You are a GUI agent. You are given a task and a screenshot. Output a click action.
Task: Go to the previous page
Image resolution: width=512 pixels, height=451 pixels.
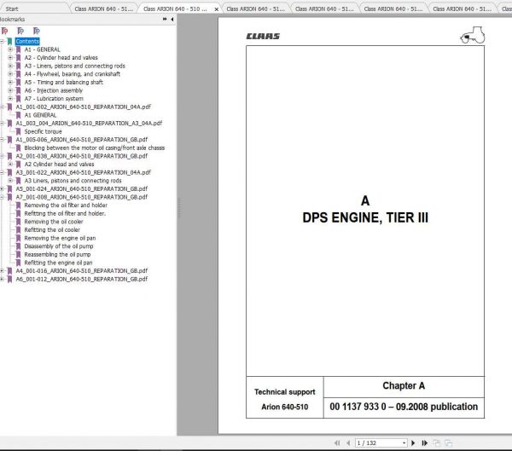[x=348, y=442]
